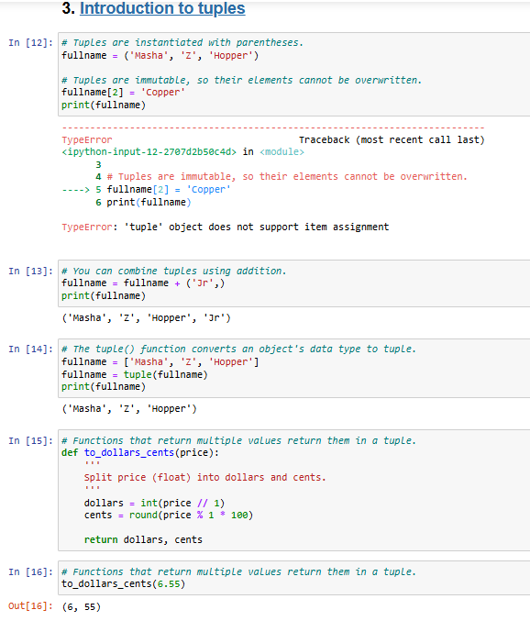The height and width of the screenshot is (621, 530).
Task: Select the In [13] cell prompt
Action: (31, 272)
